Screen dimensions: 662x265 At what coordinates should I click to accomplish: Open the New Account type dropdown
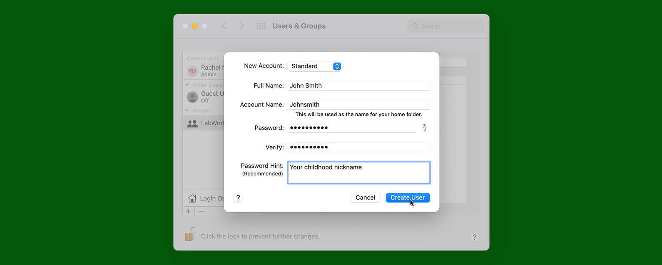tap(315, 66)
